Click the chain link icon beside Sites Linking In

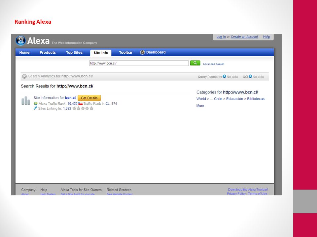pyautogui.click(x=35, y=108)
